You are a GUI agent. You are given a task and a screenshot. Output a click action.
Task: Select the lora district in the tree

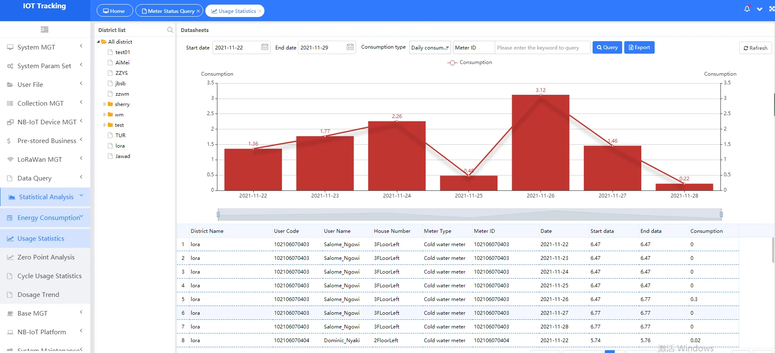click(x=120, y=146)
